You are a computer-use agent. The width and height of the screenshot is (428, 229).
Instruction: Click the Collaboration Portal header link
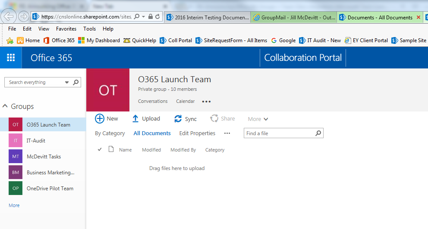pos(303,58)
